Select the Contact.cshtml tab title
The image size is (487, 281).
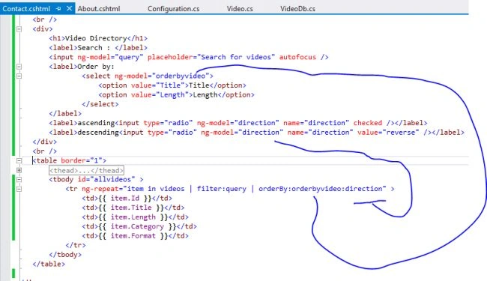point(26,9)
